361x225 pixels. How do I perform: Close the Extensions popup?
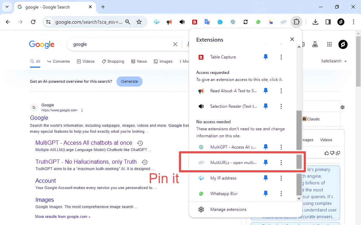click(292, 39)
